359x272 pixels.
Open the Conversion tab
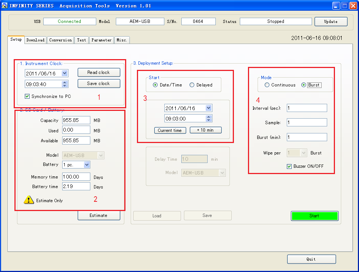coord(60,40)
